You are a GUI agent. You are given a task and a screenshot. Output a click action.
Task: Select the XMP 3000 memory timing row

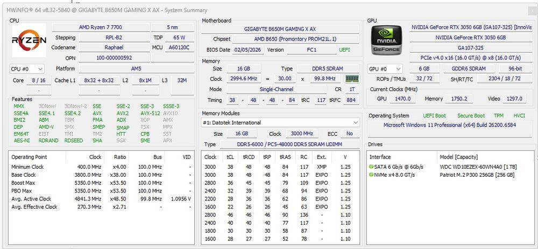[x=280, y=167]
